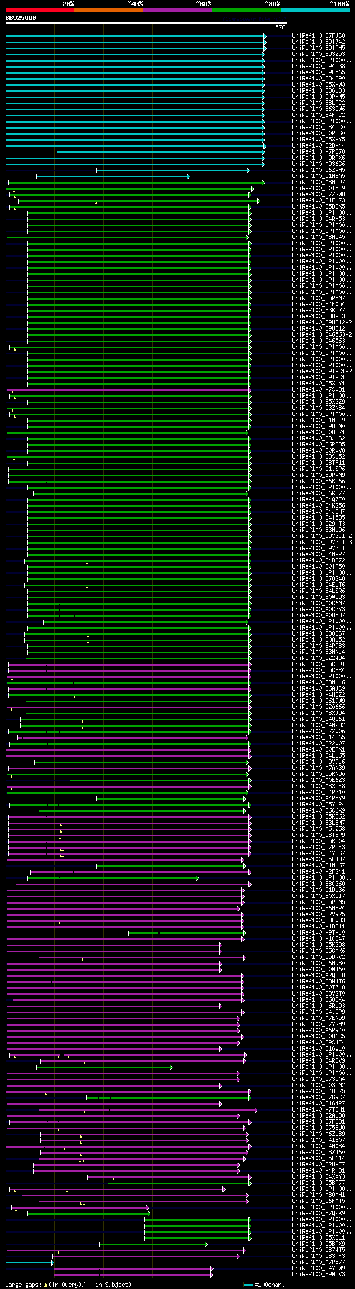The image size is (355, 1289).
Task: Select hit label UniRef100_Q1HEA5
Action: coord(318,176)
